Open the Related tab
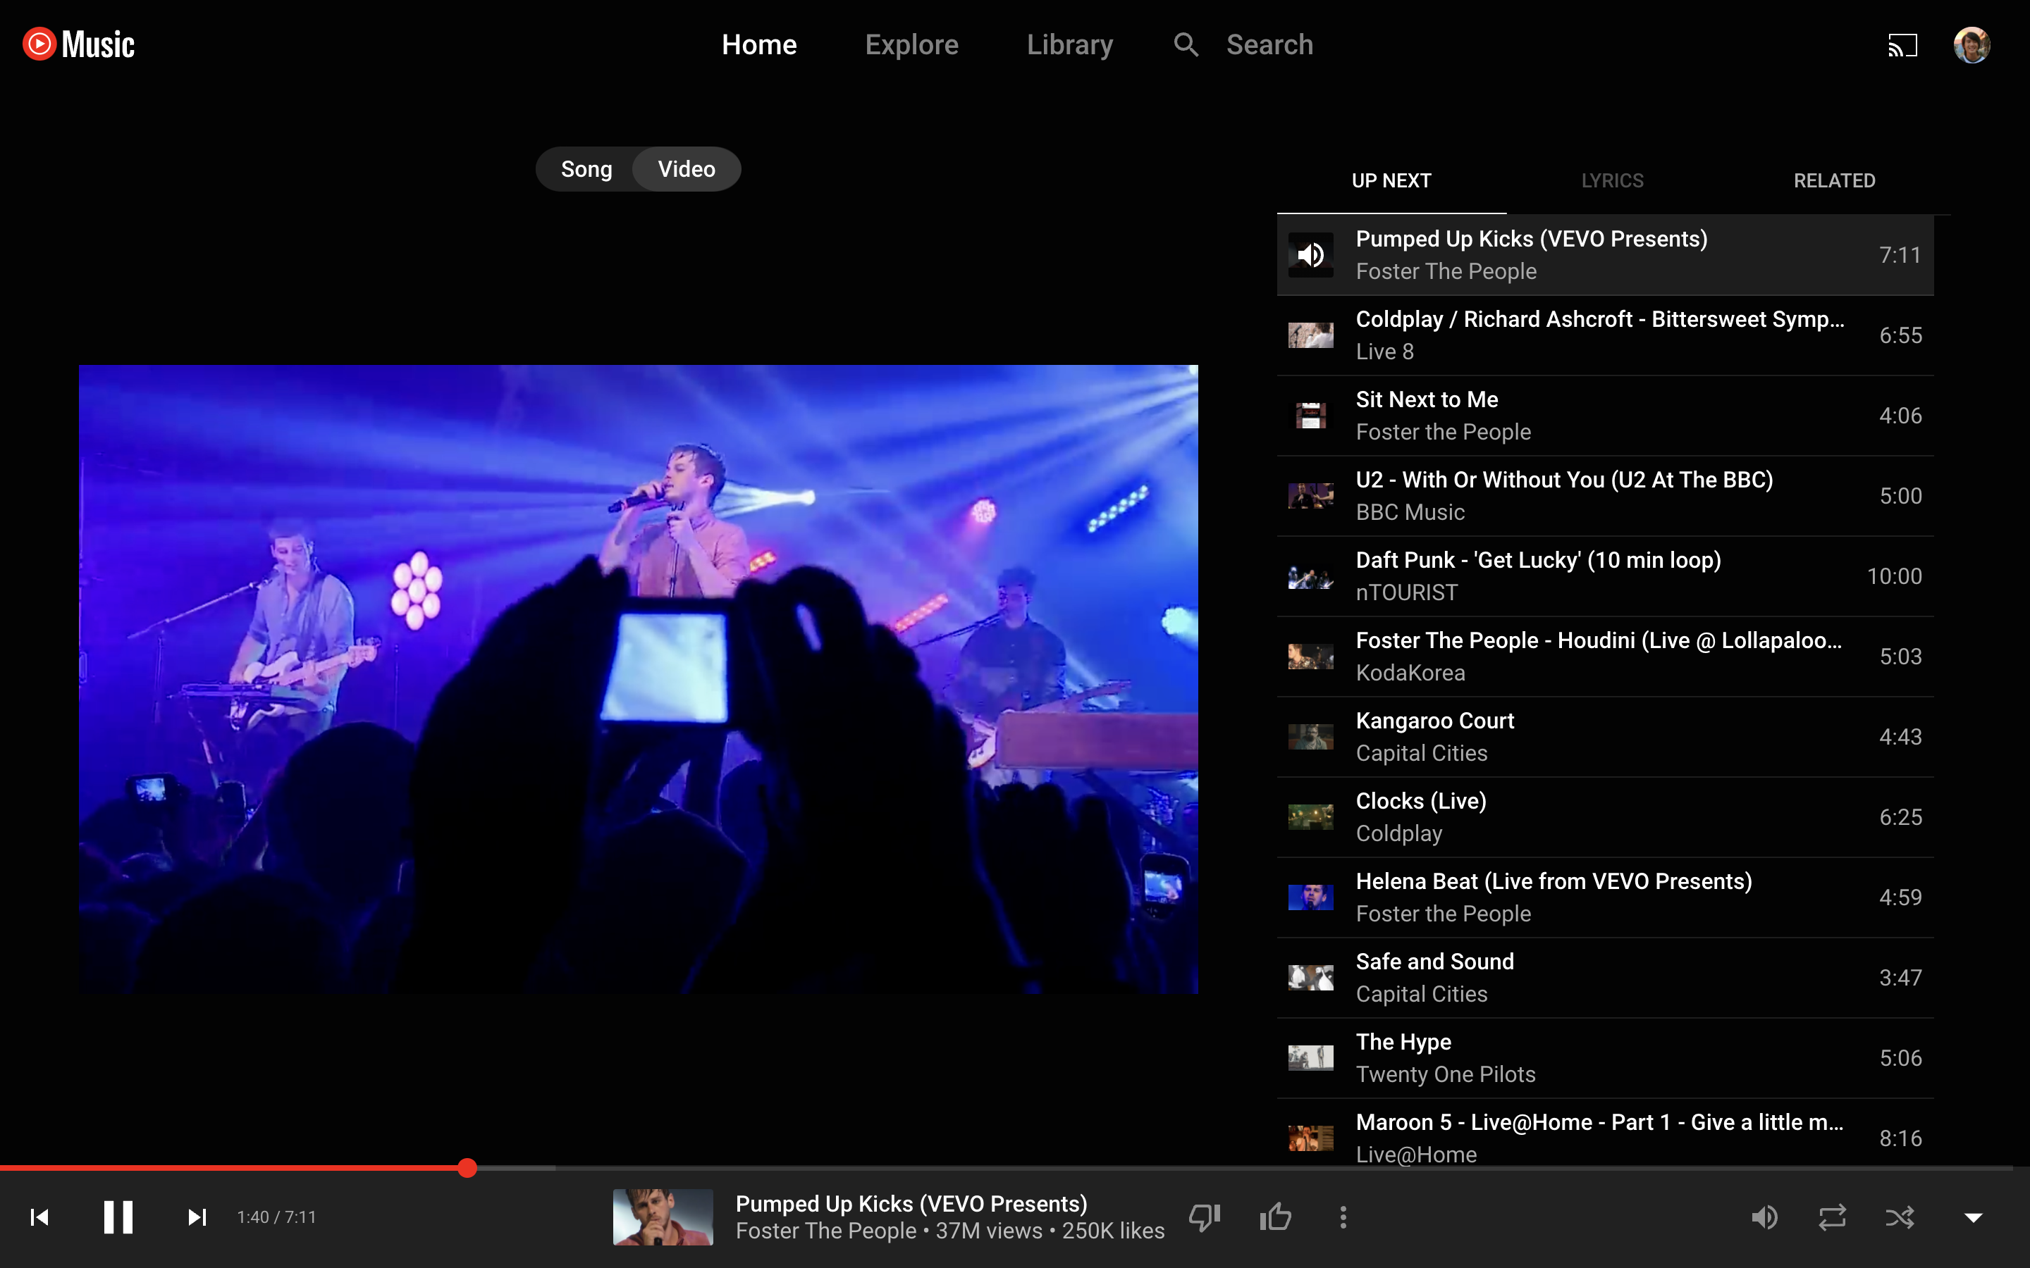The image size is (2030, 1268). coord(1834,180)
